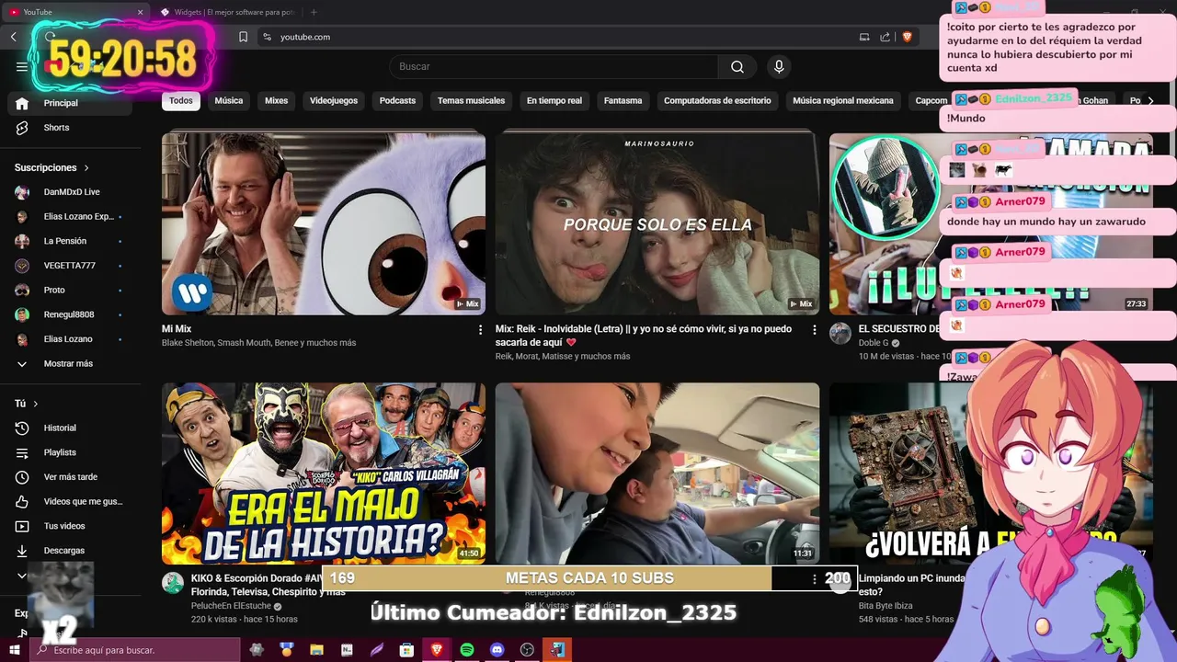Open the YouTube hamburger guide menu

click(x=22, y=66)
